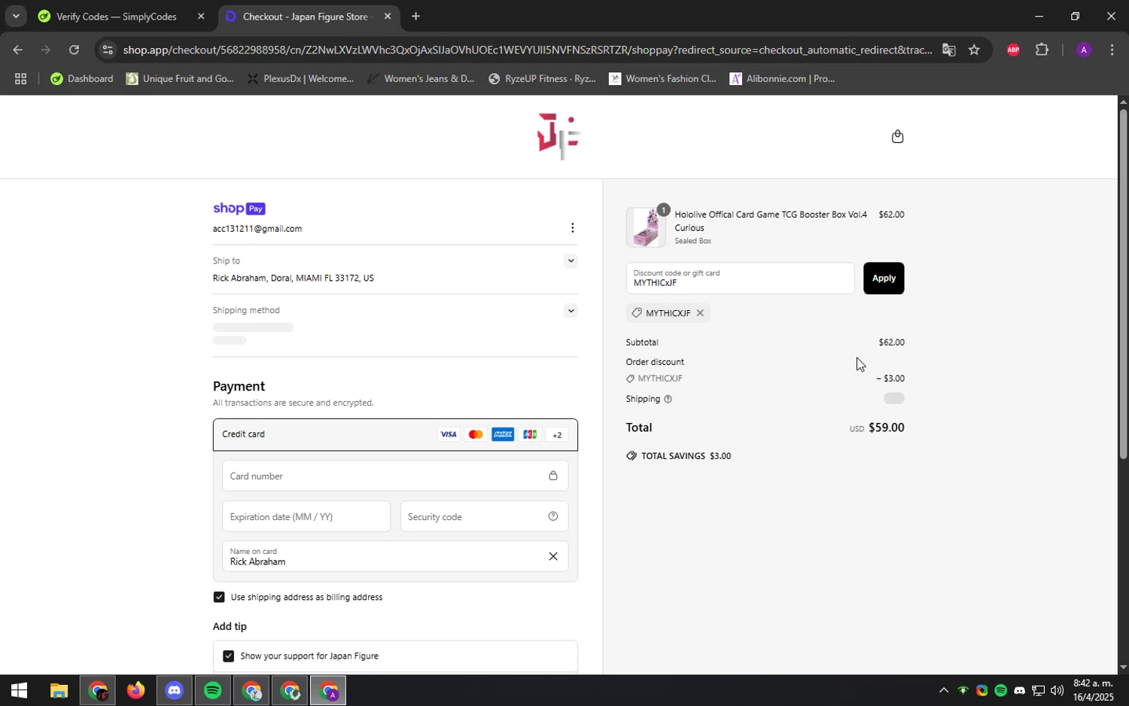Open the Shop Pay account options menu

click(572, 228)
